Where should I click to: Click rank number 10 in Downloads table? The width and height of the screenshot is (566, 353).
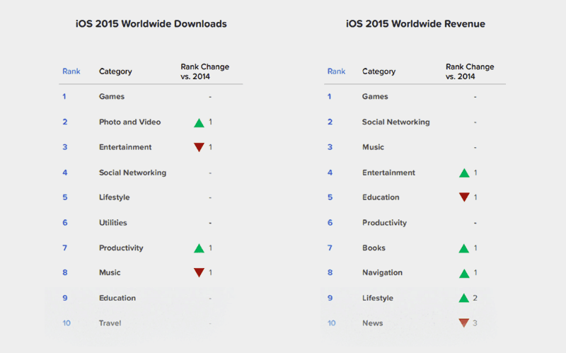click(67, 323)
